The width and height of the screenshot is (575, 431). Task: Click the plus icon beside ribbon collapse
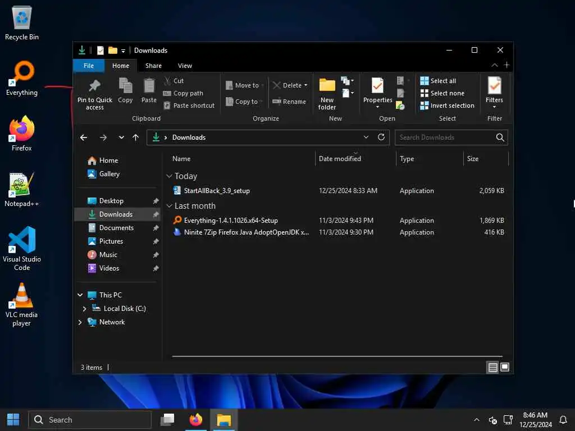507,65
